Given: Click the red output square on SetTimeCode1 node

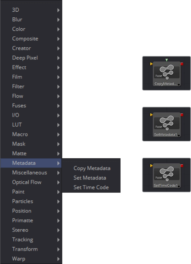Looking at the screenshot, I should click(182, 166).
